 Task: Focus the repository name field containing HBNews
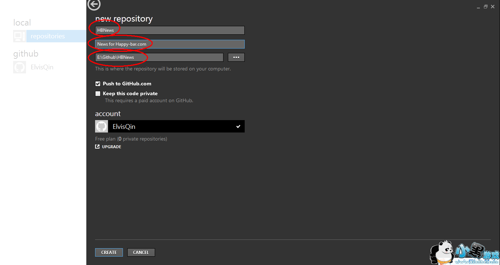pyautogui.click(x=170, y=30)
